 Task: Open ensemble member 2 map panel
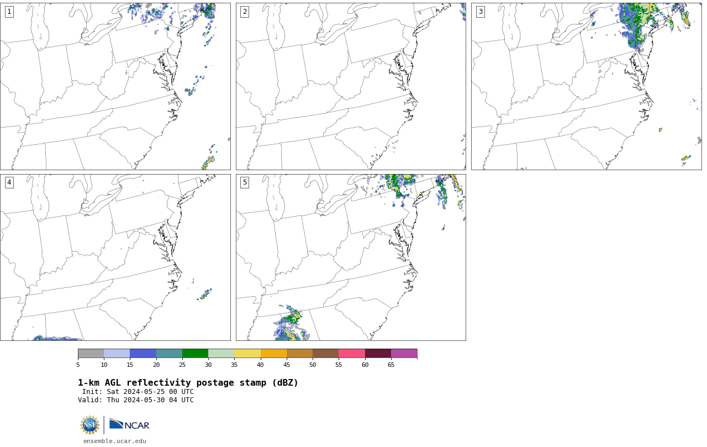pyautogui.click(x=351, y=86)
